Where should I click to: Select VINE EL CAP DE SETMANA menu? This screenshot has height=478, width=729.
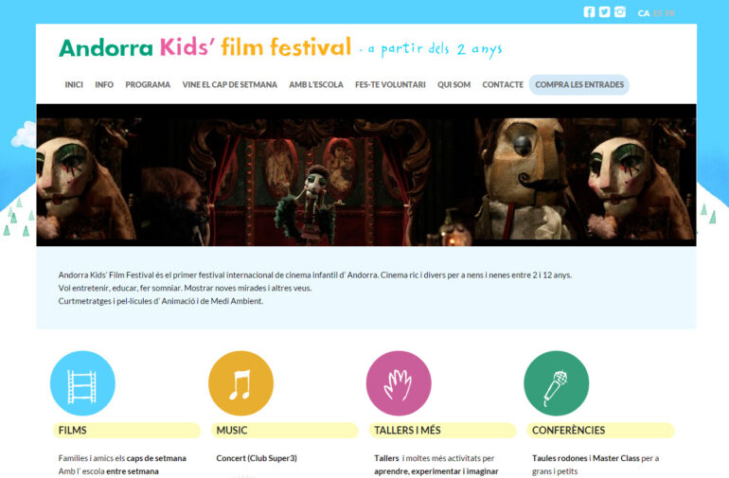230,84
